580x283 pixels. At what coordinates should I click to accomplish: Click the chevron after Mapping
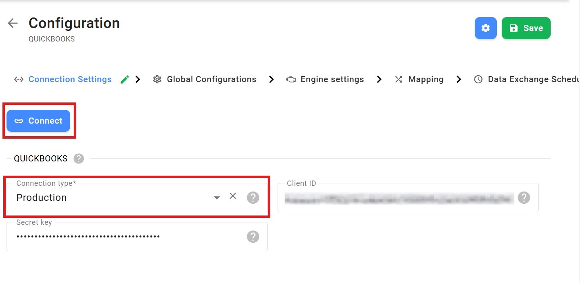459,80
